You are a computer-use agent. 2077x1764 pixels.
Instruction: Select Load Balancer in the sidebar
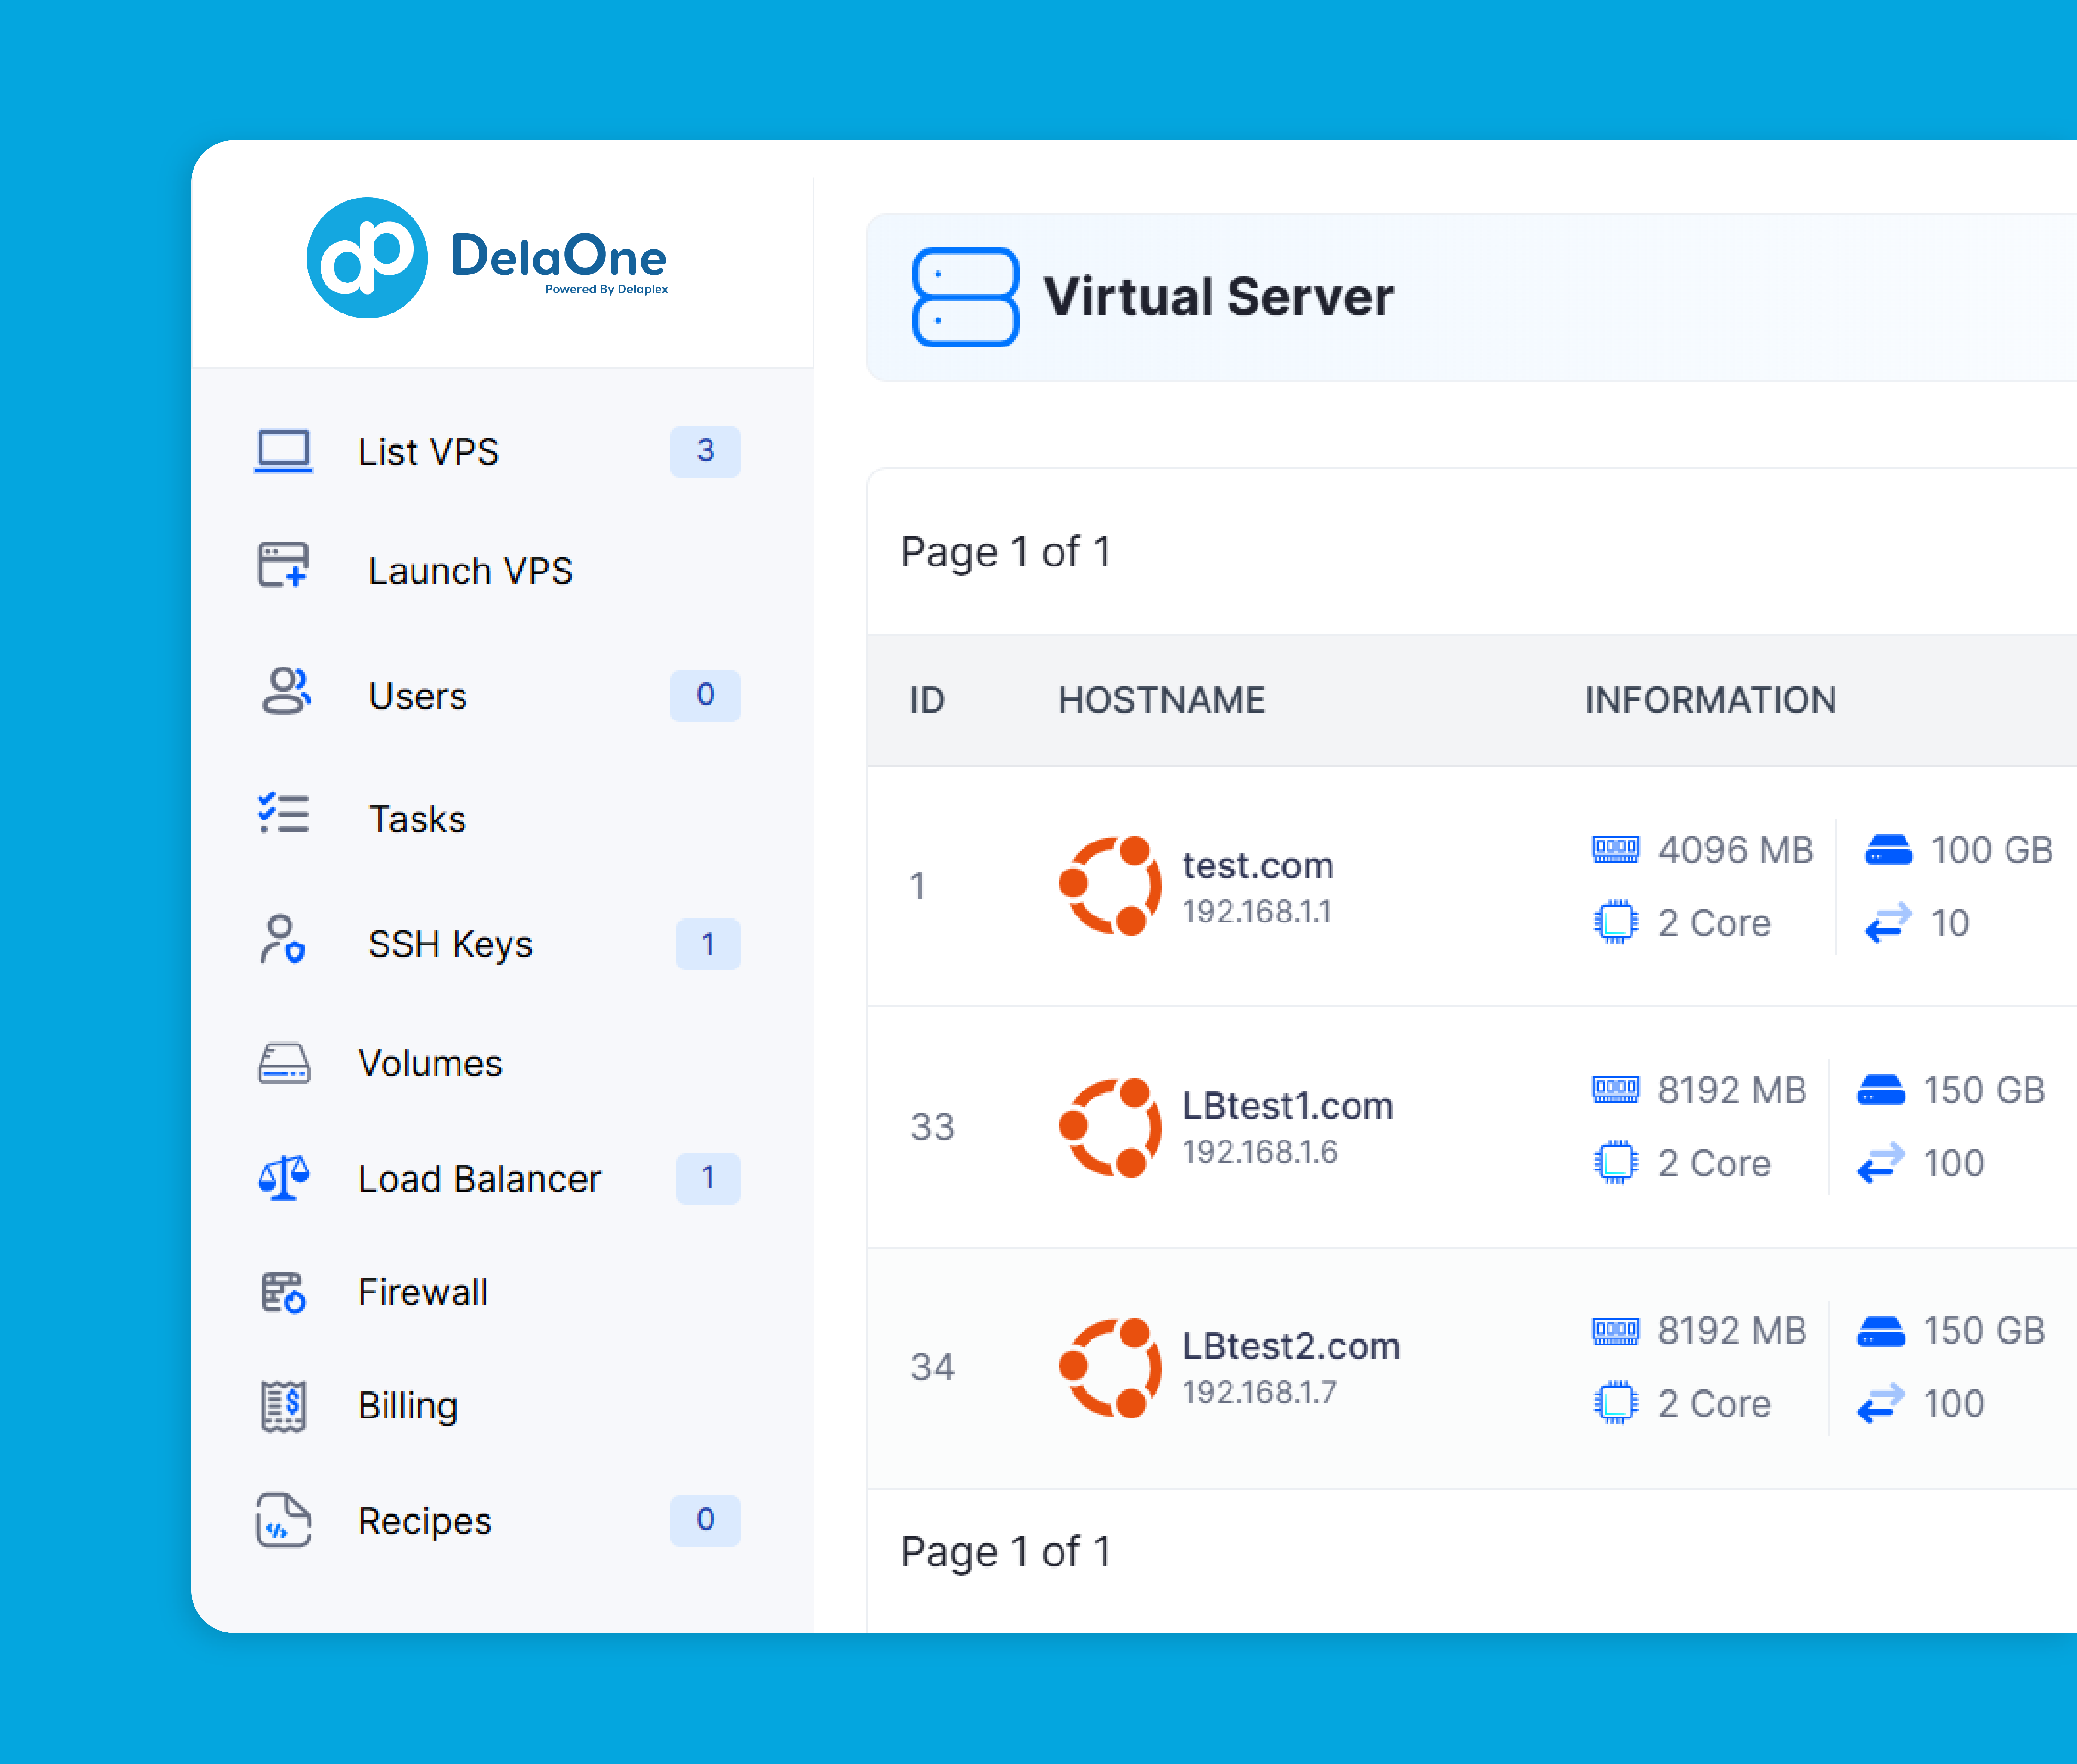click(x=480, y=1179)
